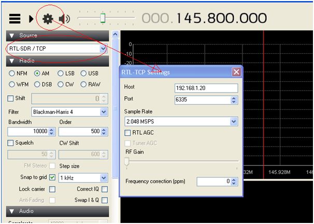Close the RTL-TCP Settings dialog
Screen dimensions: 314x224
[236, 72]
